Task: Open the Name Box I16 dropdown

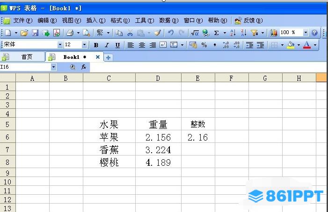Action: [x=53, y=67]
